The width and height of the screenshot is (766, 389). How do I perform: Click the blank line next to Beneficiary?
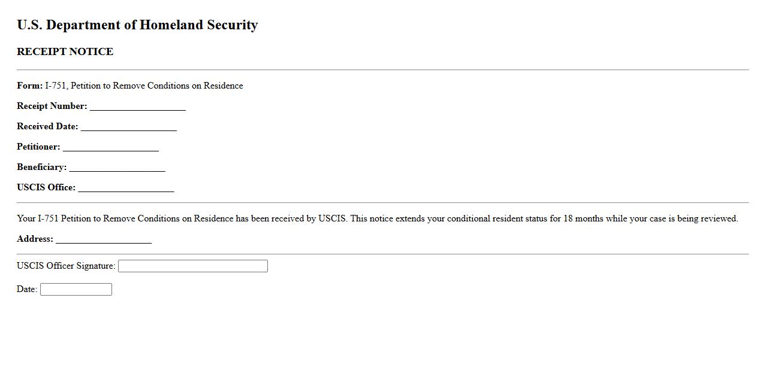coord(117,168)
